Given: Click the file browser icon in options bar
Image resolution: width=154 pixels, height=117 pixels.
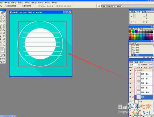Looking at the screenshot, I should tap(99, 6).
